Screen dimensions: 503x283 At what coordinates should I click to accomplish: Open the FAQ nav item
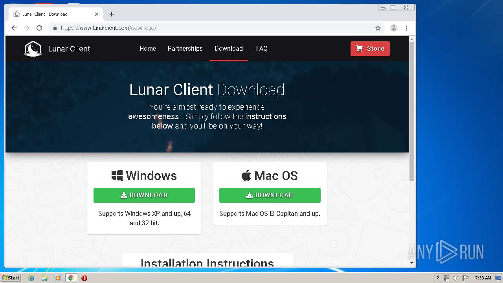point(262,49)
